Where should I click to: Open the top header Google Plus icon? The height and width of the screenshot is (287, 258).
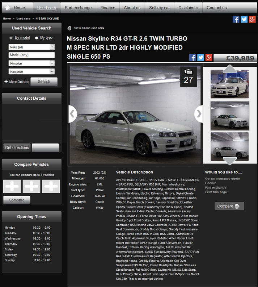(x=252, y=19)
